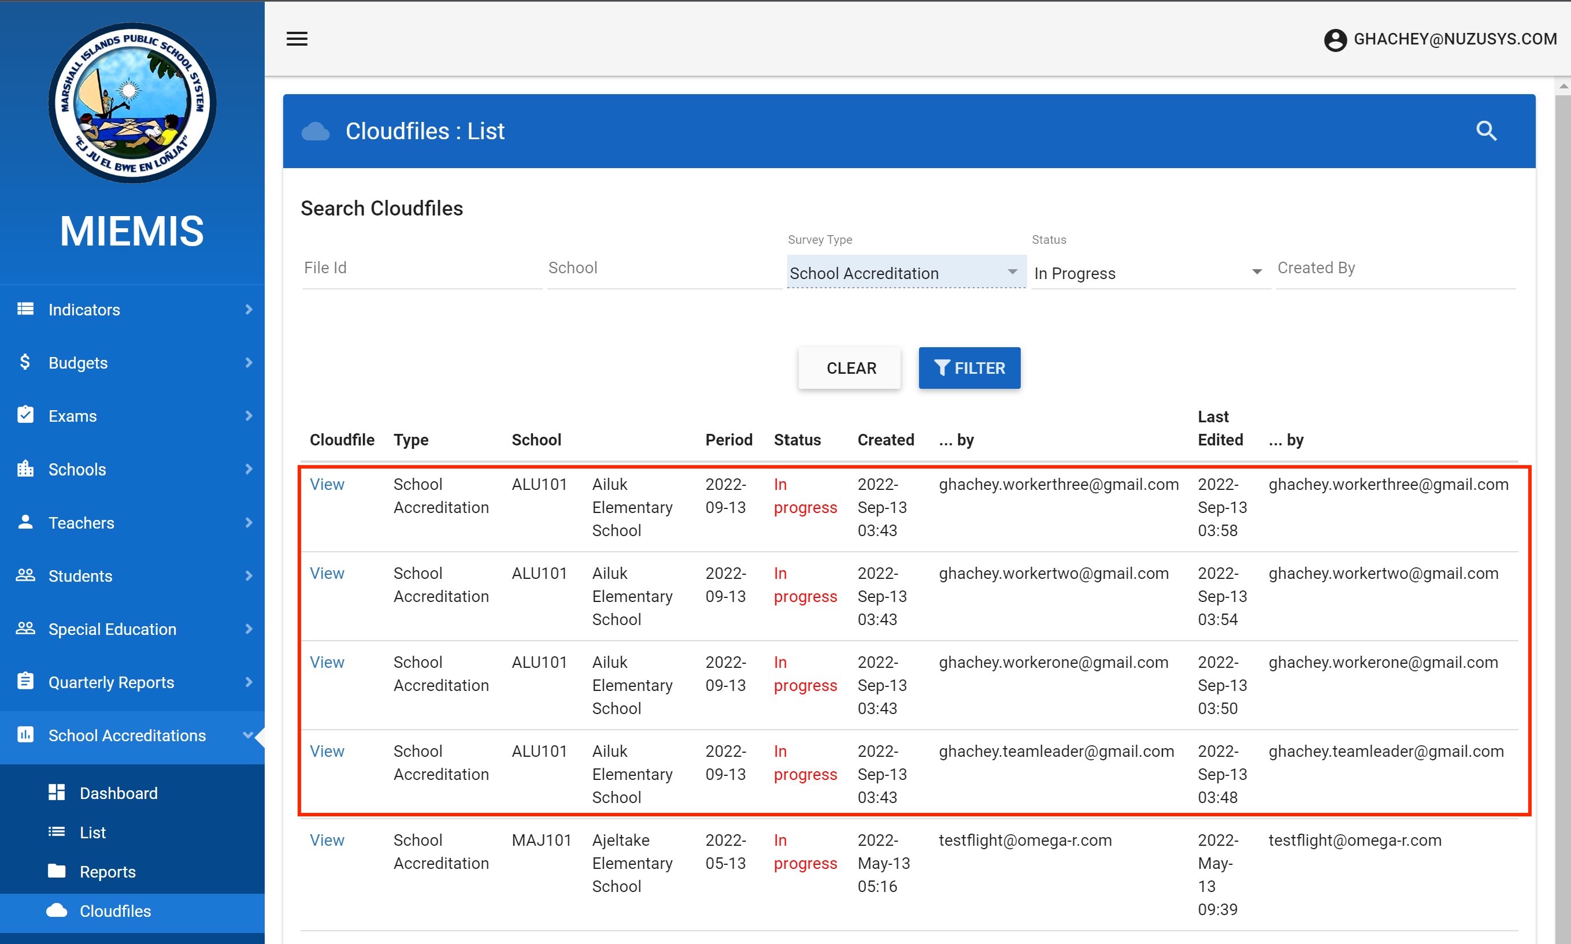The height and width of the screenshot is (944, 1571).
Task: Open View link for workerthree cloudfile
Action: click(x=327, y=484)
